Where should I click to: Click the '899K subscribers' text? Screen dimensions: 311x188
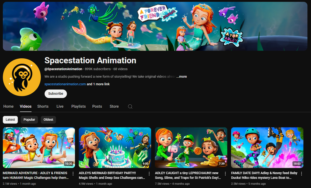point(98,69)
